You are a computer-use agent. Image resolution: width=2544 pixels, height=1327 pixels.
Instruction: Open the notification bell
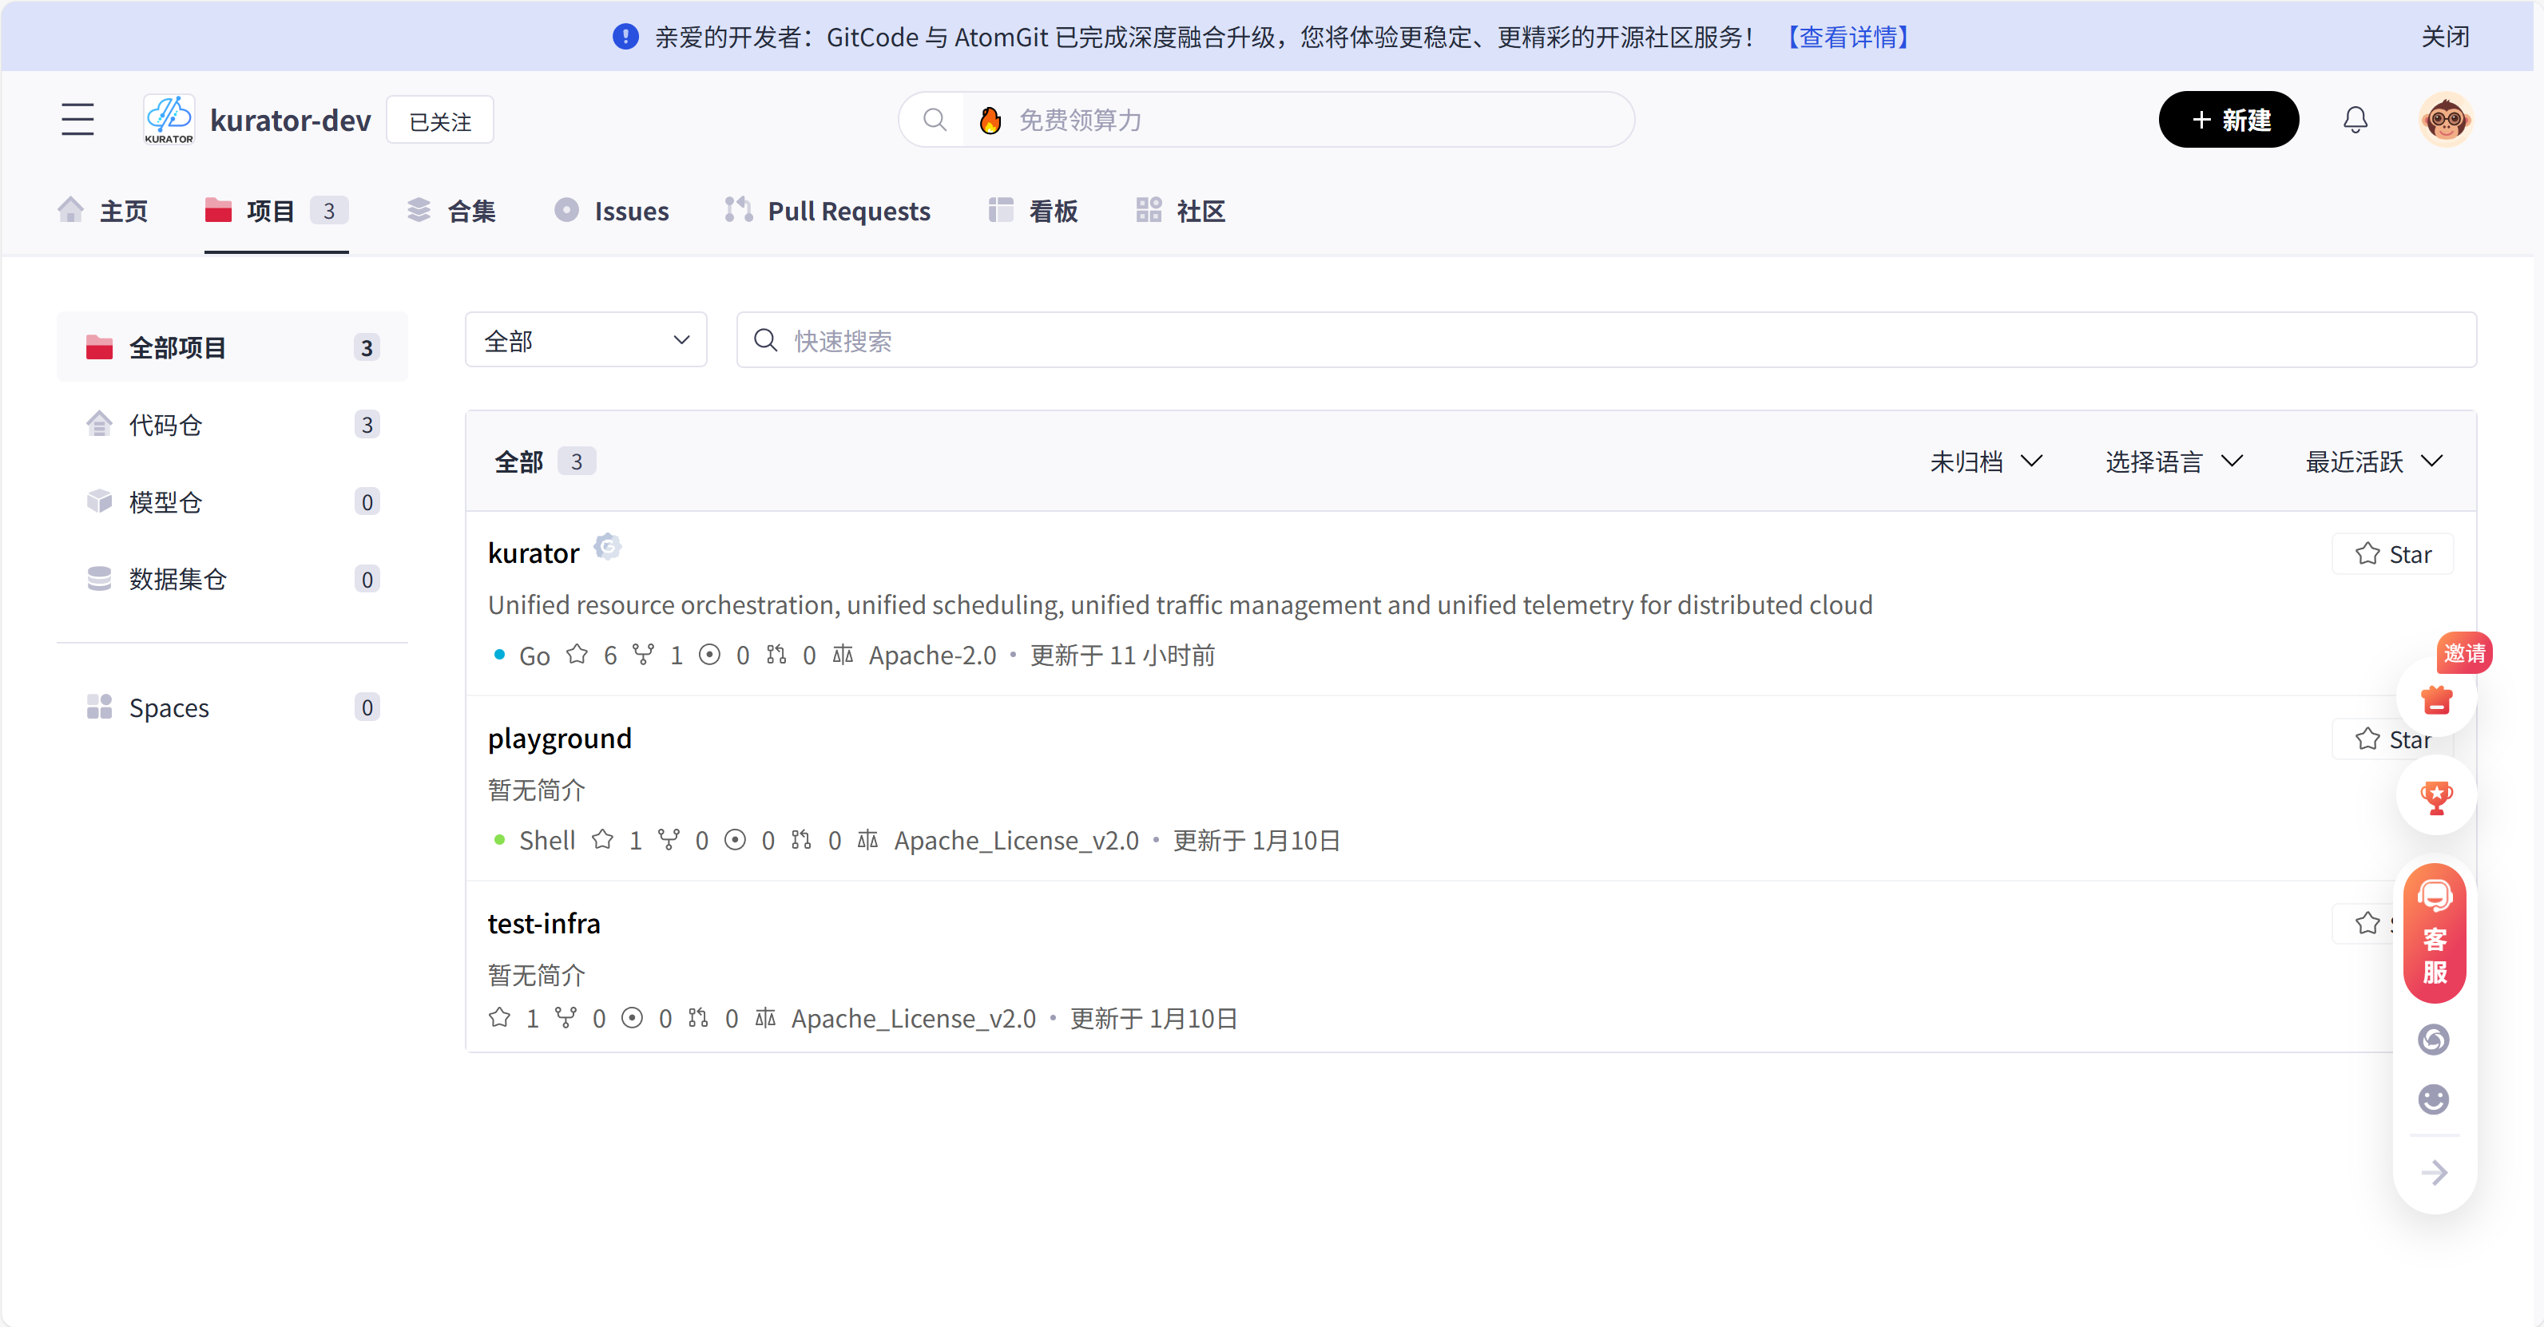pos(2356,120)
